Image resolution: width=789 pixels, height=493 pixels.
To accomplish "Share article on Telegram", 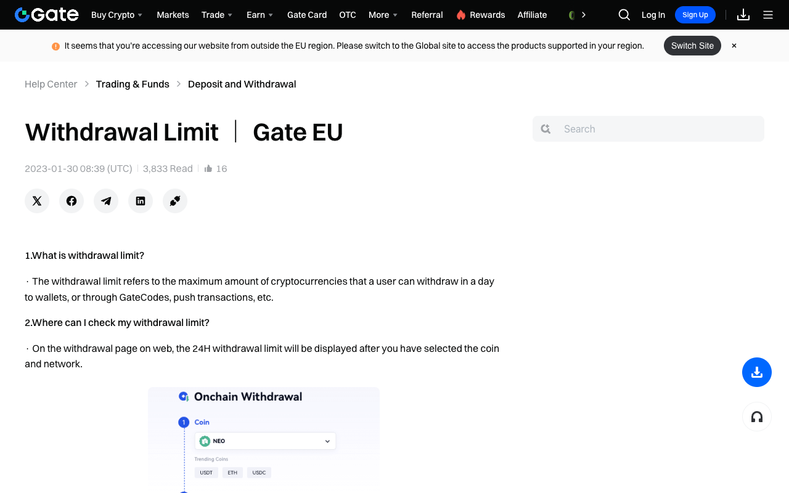I will pyautogui.click(x=106, y=201).
